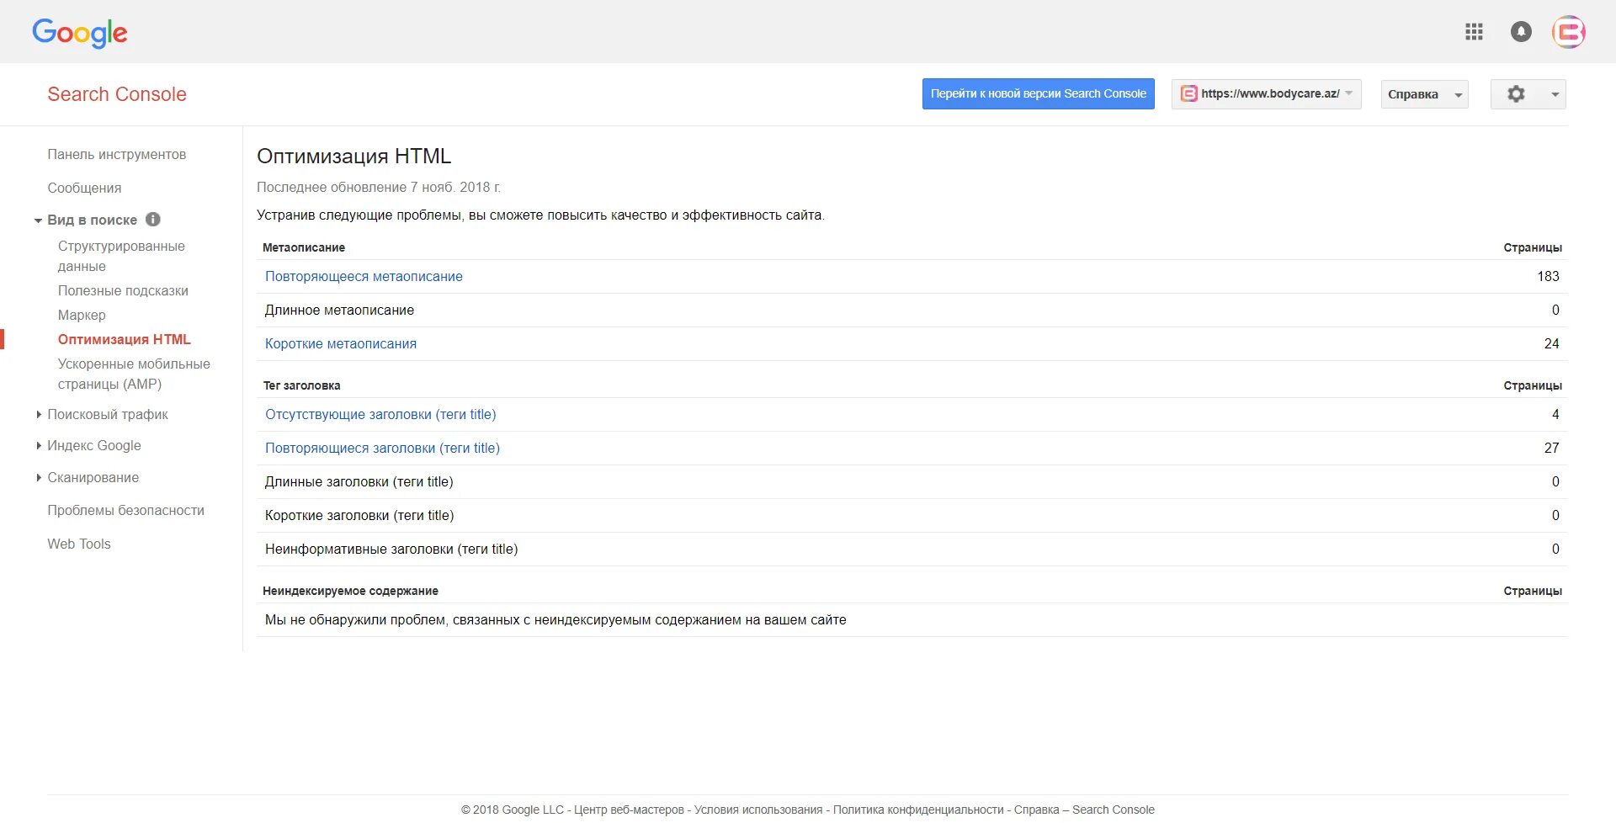Open the bodycare.az property selector

[1266, 94]
